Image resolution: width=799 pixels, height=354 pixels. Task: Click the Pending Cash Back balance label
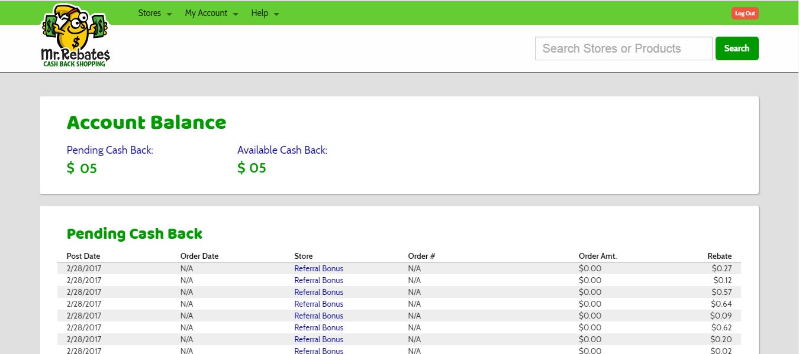110,150
